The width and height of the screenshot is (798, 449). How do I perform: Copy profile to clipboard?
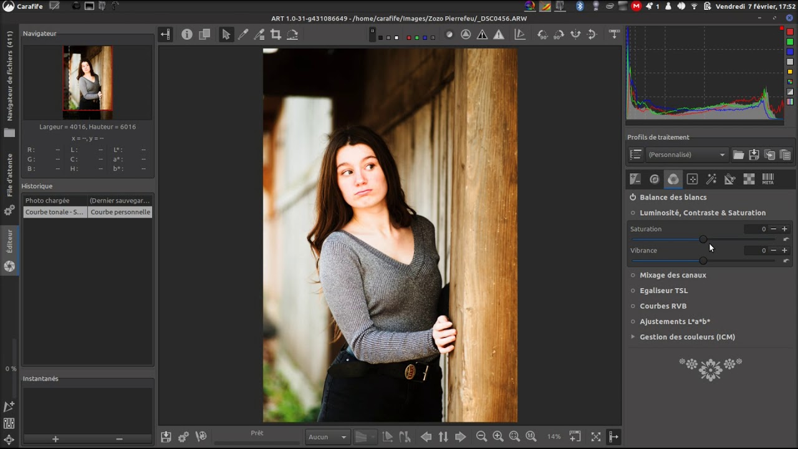pyautogui.click(x=769, y=155)
